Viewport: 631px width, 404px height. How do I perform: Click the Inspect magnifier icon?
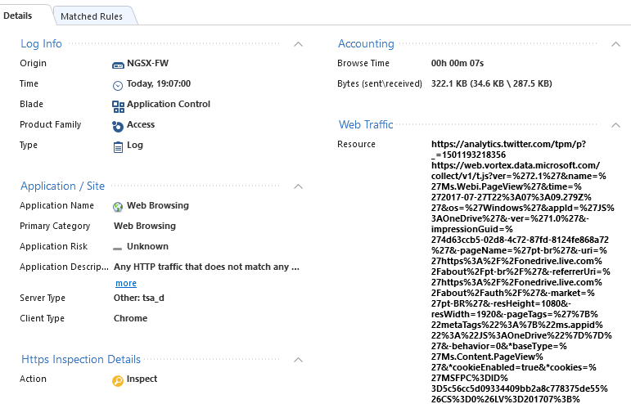point(118,380)
